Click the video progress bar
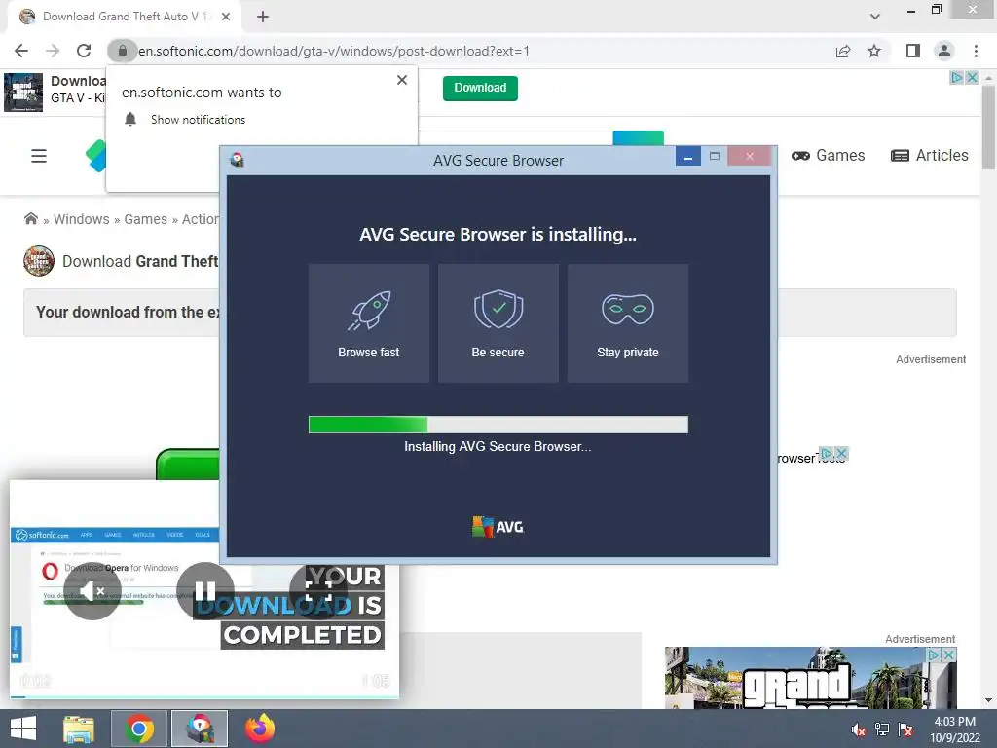The image size is (997, 748). (204, 697)
